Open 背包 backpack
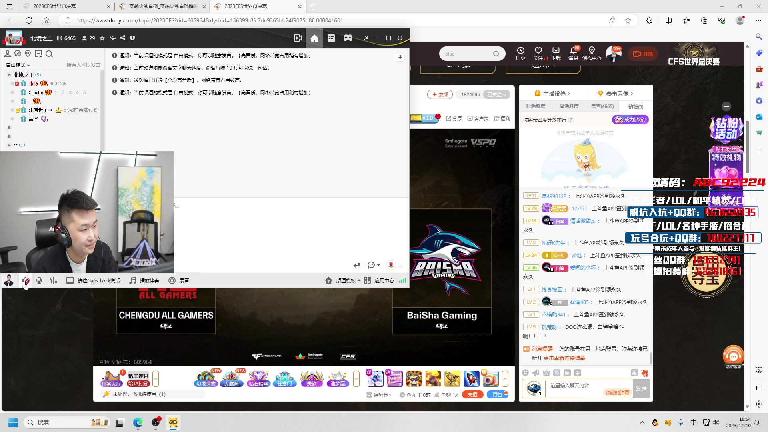Image resolution: width=768 pixels, height=432 pixels. click(497, 394)
